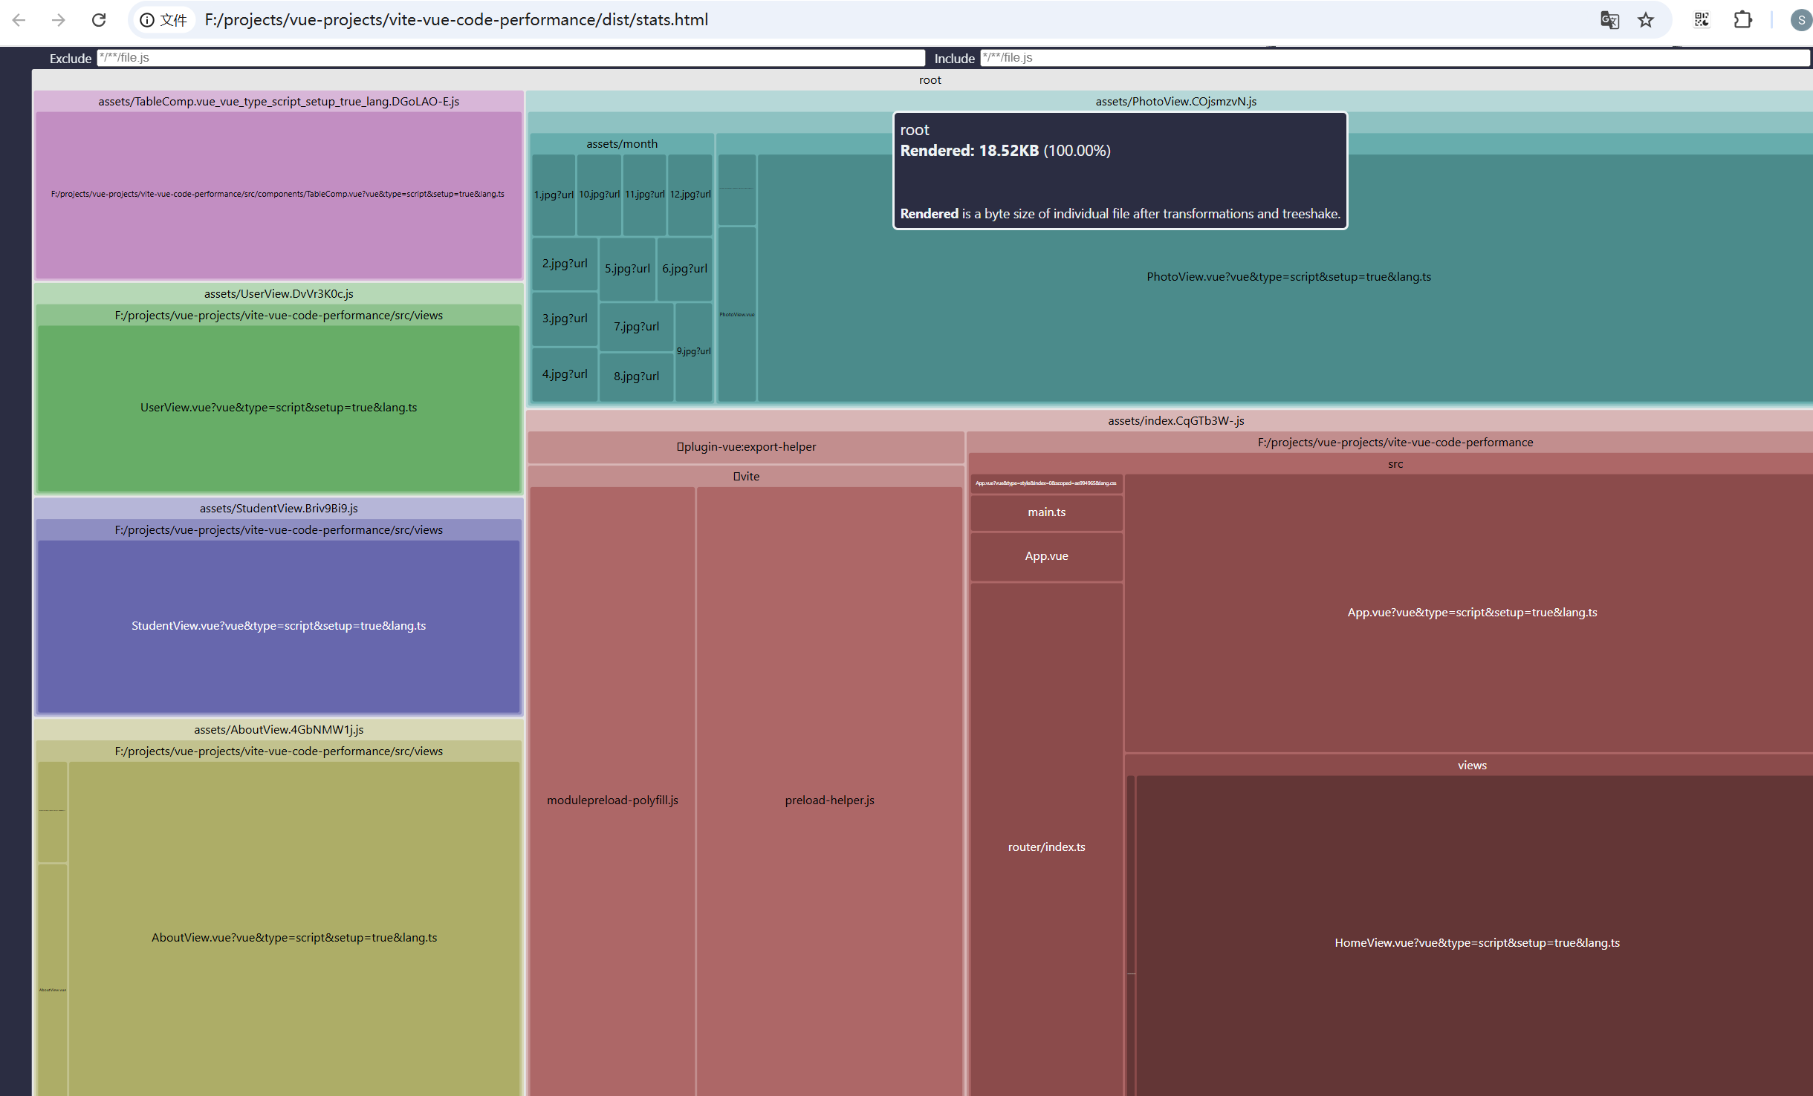Viewport: 1813px width, 1096px height.
Task: Click the 7.jpg?url tile
Action: (x=636, y=327)
